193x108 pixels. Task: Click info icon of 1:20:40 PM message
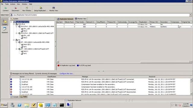11,79
